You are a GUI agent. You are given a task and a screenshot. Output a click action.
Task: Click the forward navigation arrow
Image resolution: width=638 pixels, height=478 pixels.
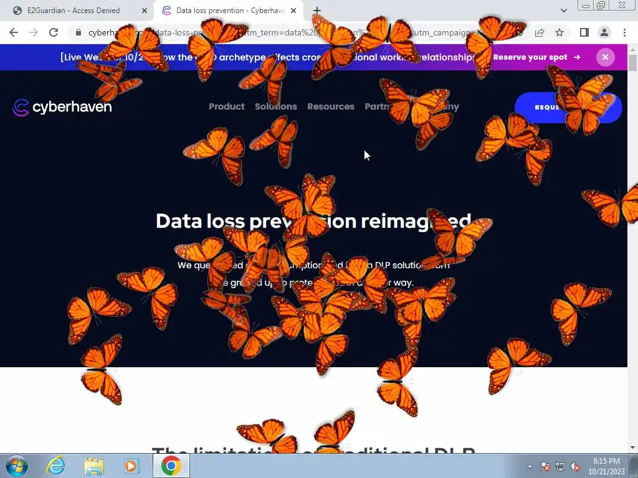[34, 32]
